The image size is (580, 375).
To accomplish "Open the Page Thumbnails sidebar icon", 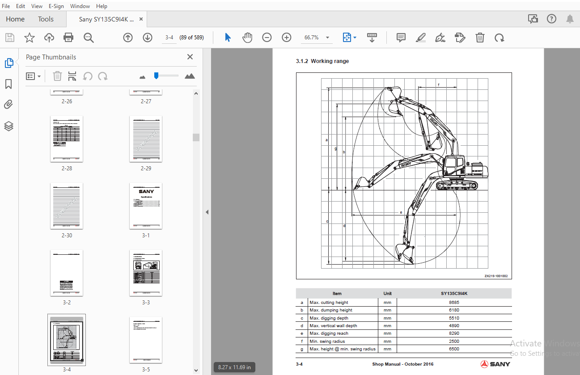I will (x=9, y=63).
